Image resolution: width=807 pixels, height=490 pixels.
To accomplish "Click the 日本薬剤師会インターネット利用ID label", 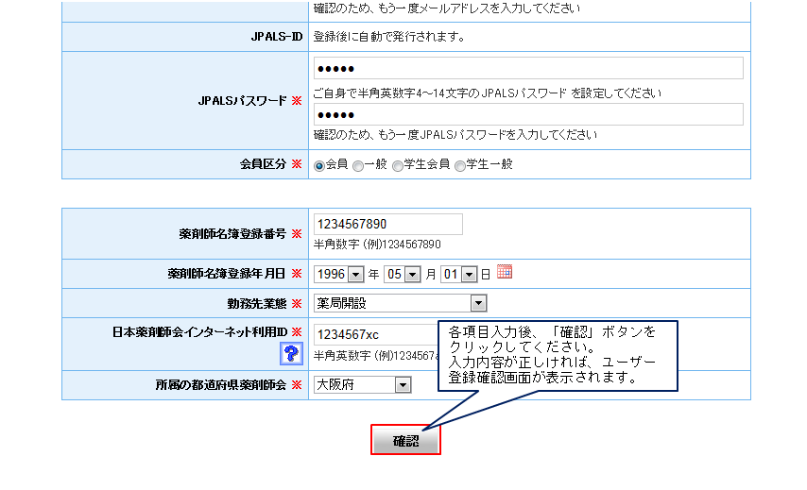I will pyautogui.click(x=199, y=332).
